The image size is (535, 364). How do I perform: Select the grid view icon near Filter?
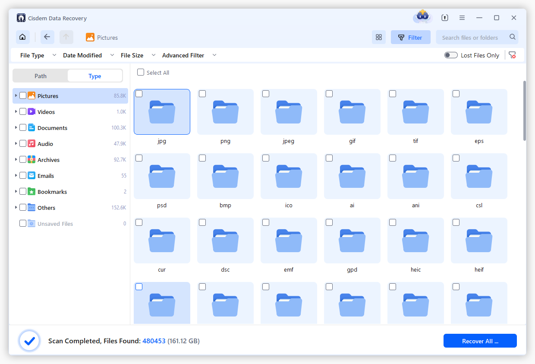(379, 37)
